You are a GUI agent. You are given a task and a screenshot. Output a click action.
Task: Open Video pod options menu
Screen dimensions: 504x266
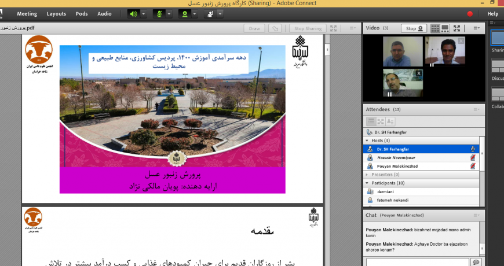pos(477,28)
